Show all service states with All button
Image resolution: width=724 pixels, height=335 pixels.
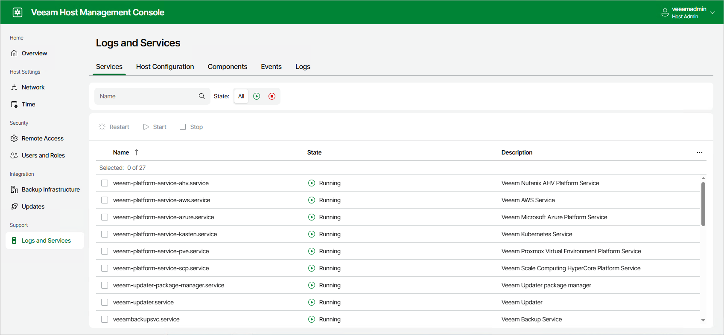click(241, 96)
